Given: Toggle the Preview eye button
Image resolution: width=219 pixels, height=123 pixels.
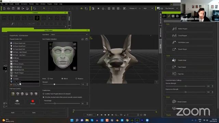Looking at the screenshot, I should [17, 102].
